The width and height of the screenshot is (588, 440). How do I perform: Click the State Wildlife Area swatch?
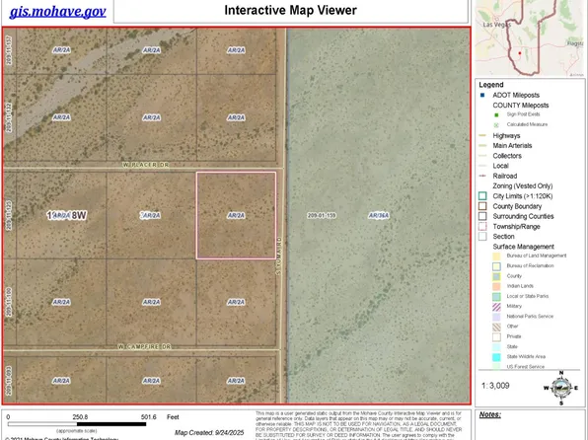pos(496,357)
